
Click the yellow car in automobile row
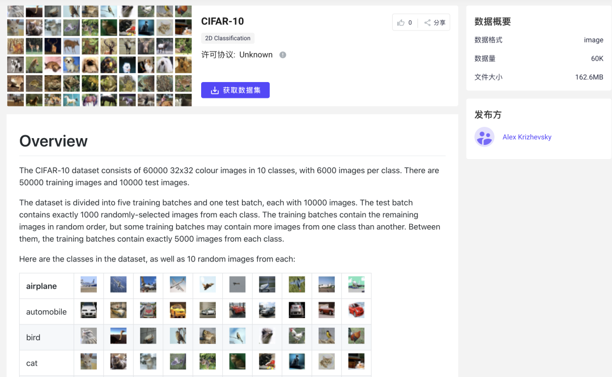pyautogui.click(x=178, y=310)
